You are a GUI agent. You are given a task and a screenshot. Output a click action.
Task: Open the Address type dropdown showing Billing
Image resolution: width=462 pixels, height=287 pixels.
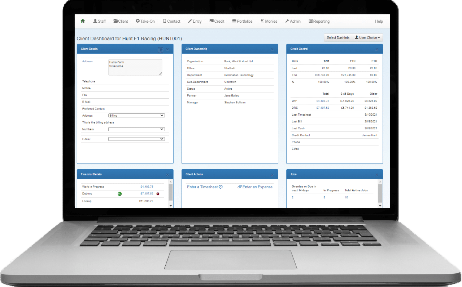click(136, 116)
